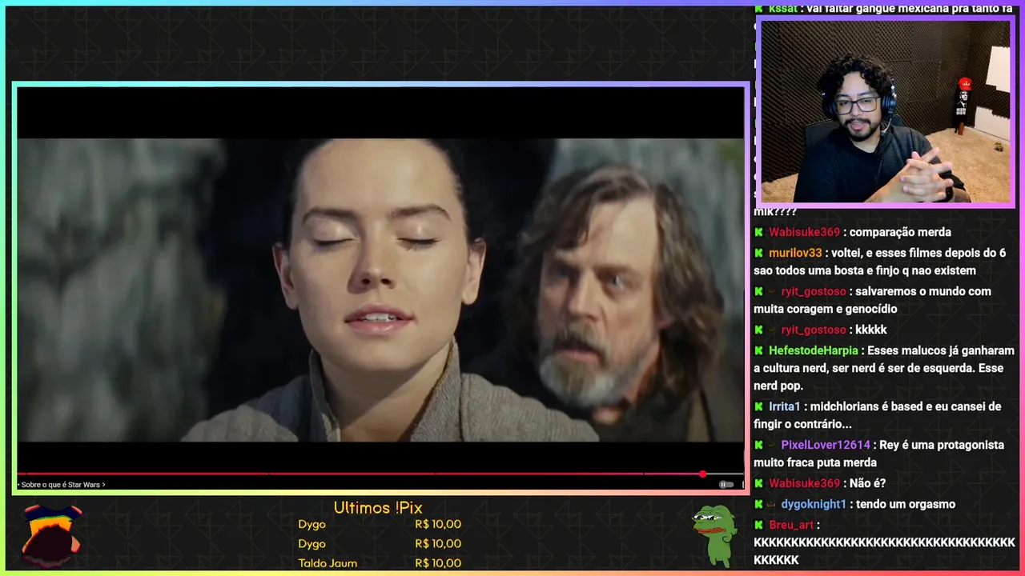Screen dimensions: 1025x576
Task: Select HefestodeHarpia's username in chat
Action: point(813,350)
